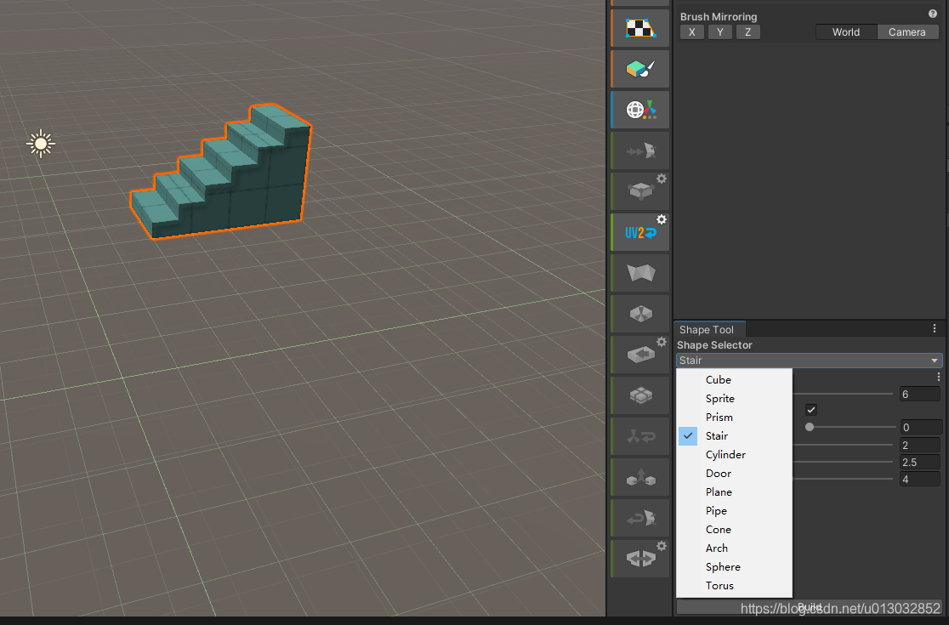Toggle Brush Mirroring Y axis
949x625 pixels.
[719, 32]
